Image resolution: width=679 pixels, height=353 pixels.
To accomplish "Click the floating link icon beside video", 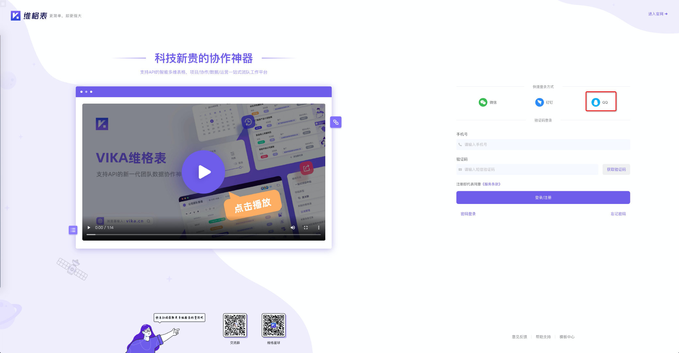I will tap(336, 122).
